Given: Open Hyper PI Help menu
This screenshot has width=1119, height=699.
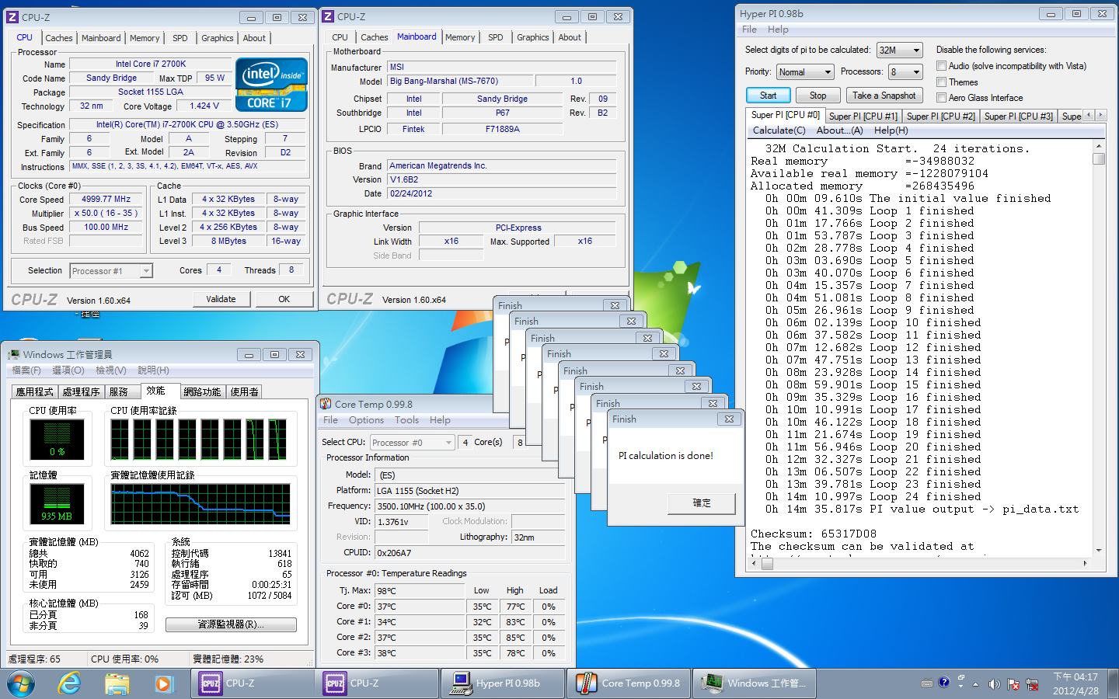Looking at the screenshot, I should click(778, 30).
